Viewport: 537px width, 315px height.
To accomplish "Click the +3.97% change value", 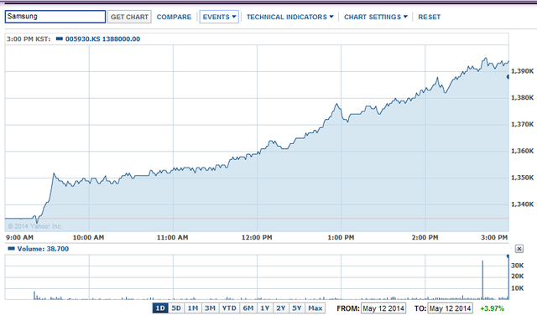I will click(493, 308).
